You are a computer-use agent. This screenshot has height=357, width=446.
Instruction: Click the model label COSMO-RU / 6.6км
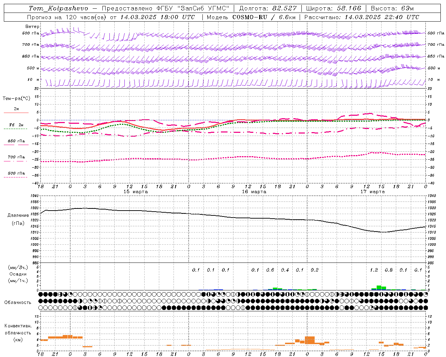coord(264,17)
